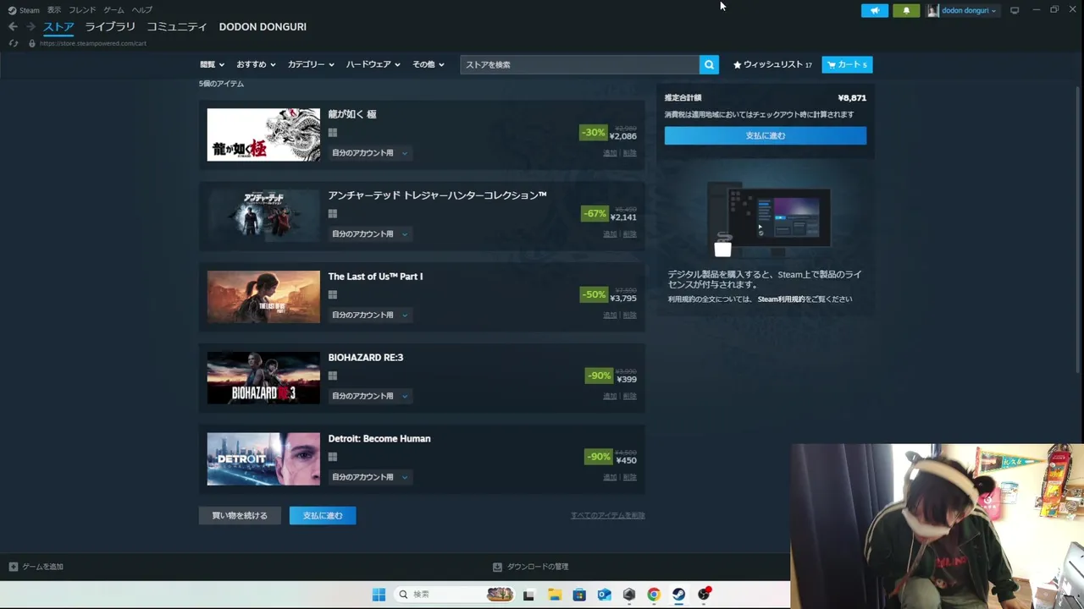Switch to the ライブラリ tab

(x=110, y=27)
